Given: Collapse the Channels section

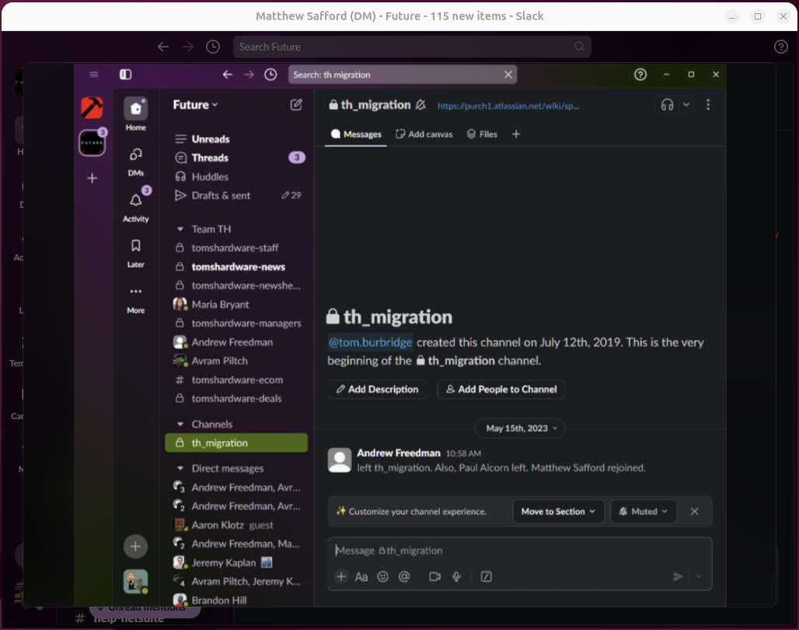Looking at the screenshot, I should (x=180, y=425).
